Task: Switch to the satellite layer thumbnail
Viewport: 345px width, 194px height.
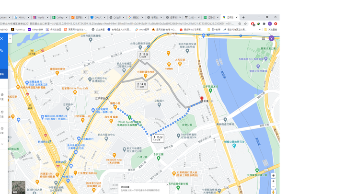Action: pos(19,187)
